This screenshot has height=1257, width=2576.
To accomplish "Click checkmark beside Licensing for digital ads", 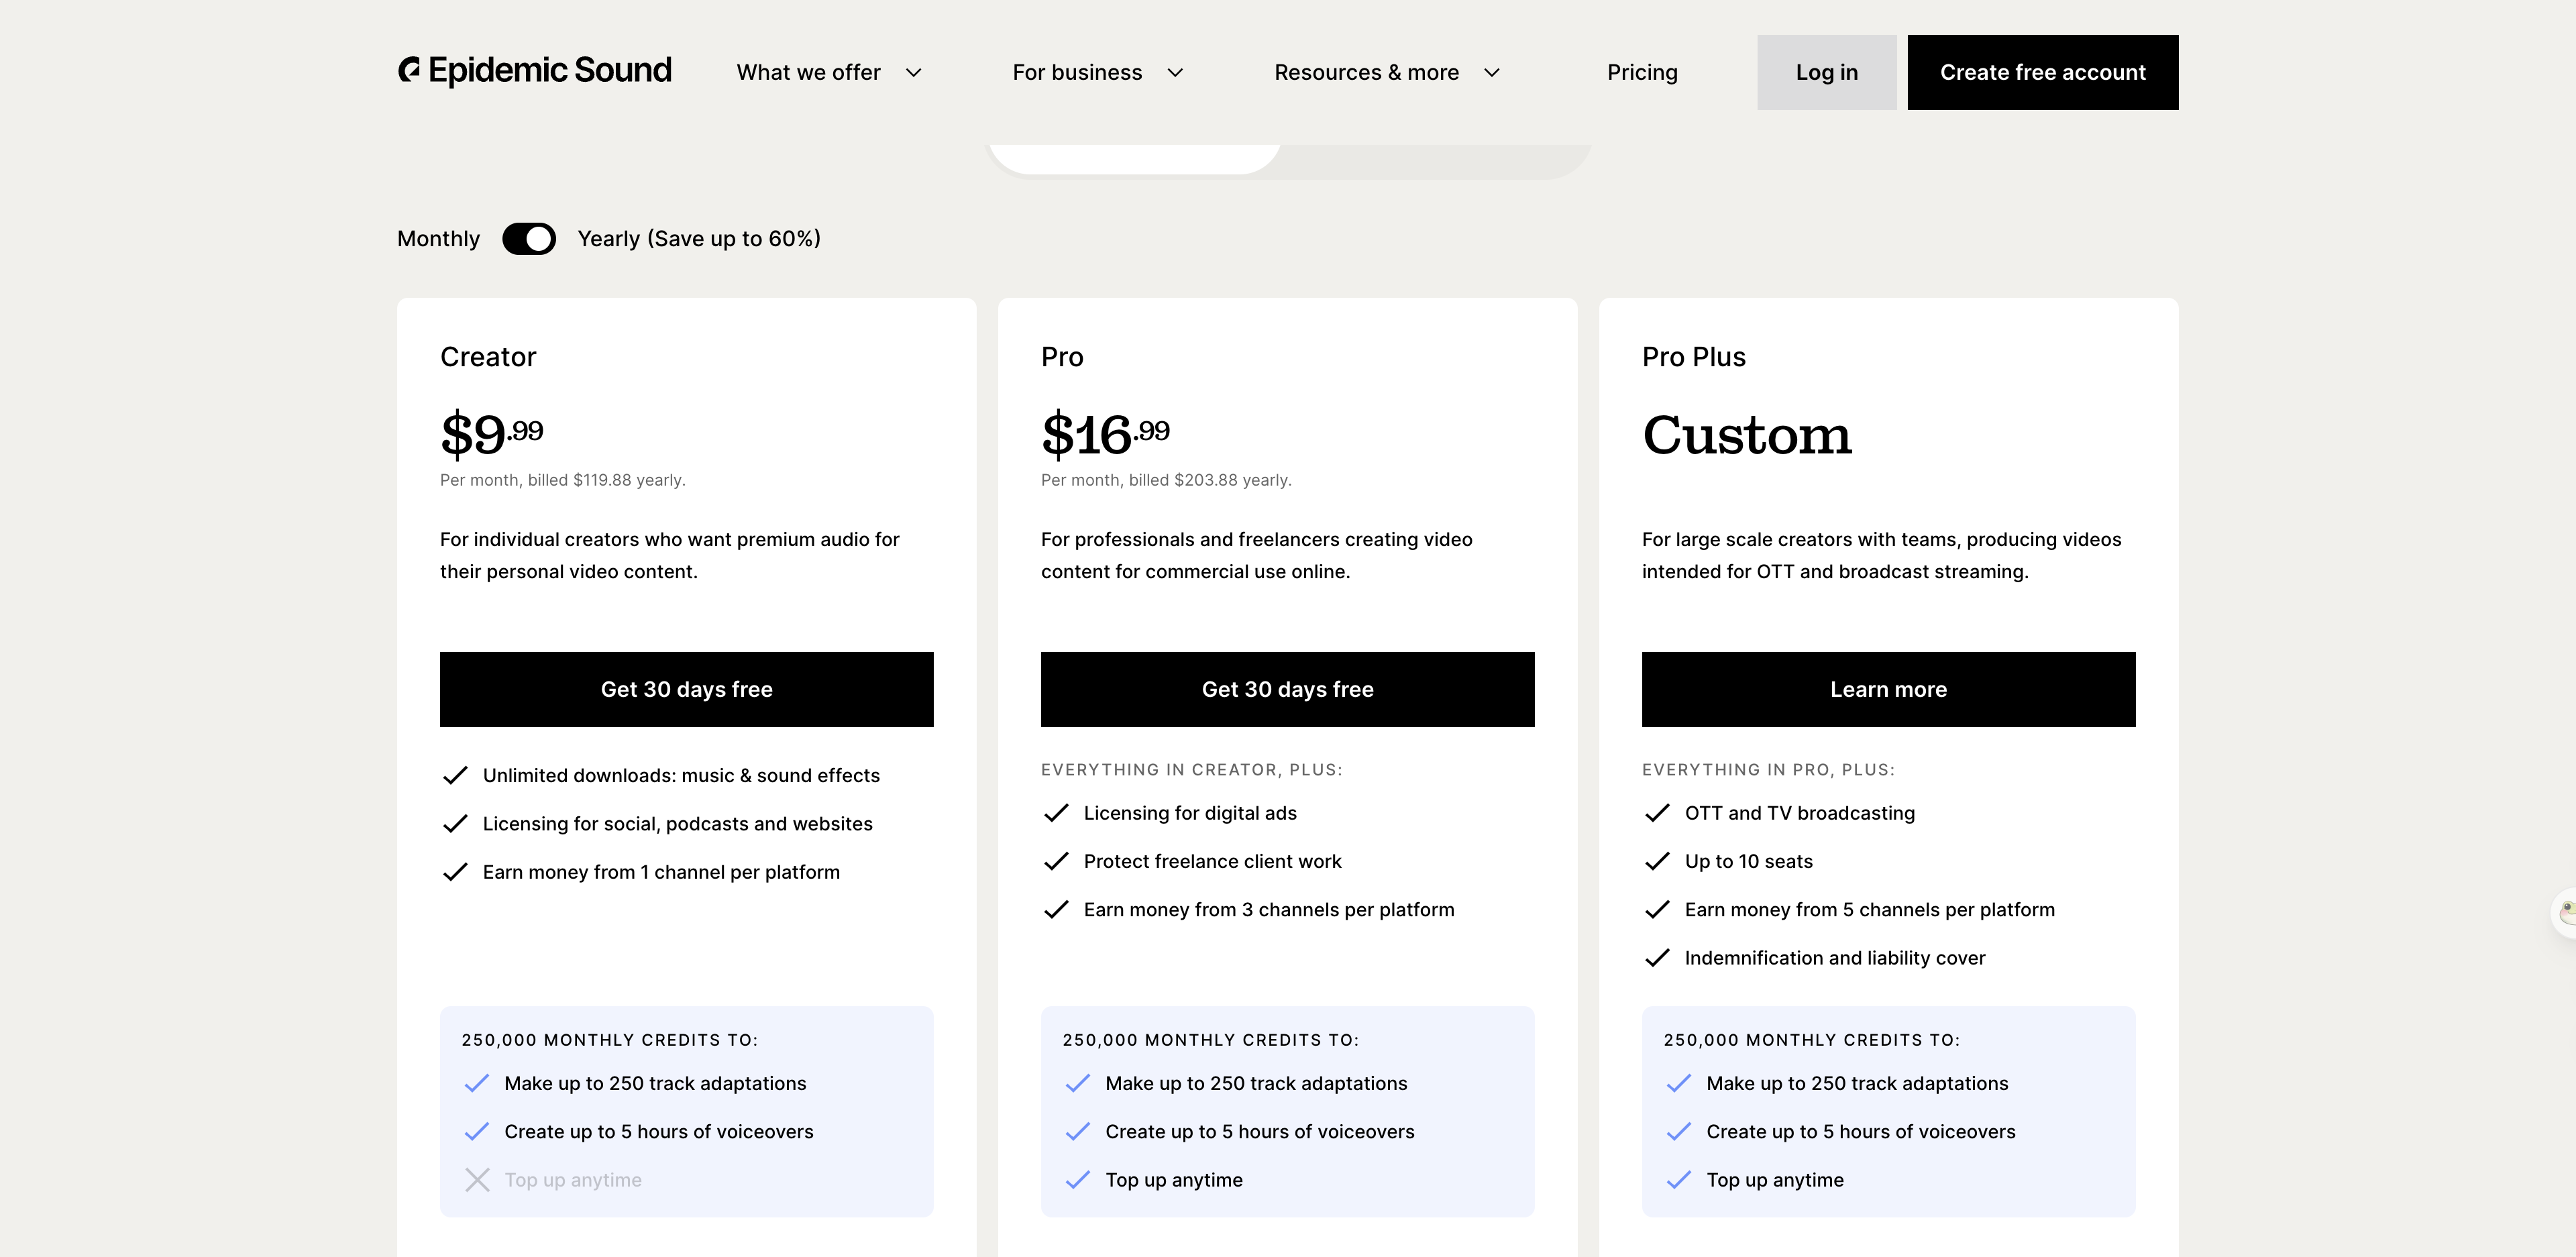I will [x=1056, y=813].
